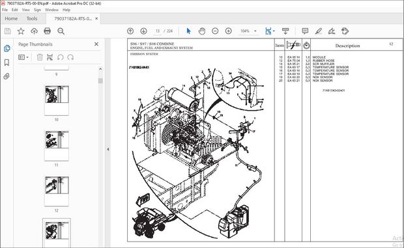404x248 pixels.
Task: Toggle Page Thumbnails panel icon in sidebar
Action: click(x=7, y=48)
